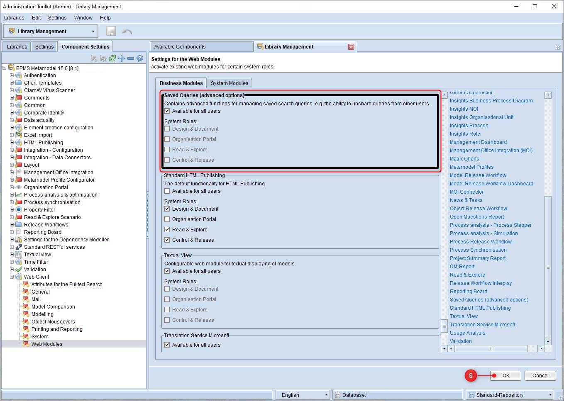
Task: Click the Mail settings icon under Web Client
Action: coord(26,299)
